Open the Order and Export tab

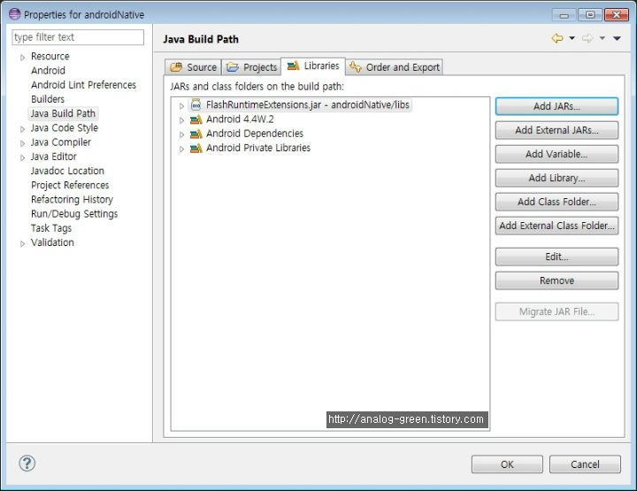394,67
